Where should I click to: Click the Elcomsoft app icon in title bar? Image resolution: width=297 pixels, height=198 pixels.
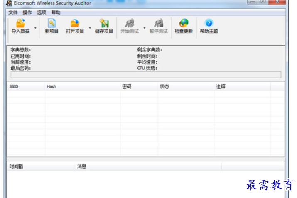point(9,3)
